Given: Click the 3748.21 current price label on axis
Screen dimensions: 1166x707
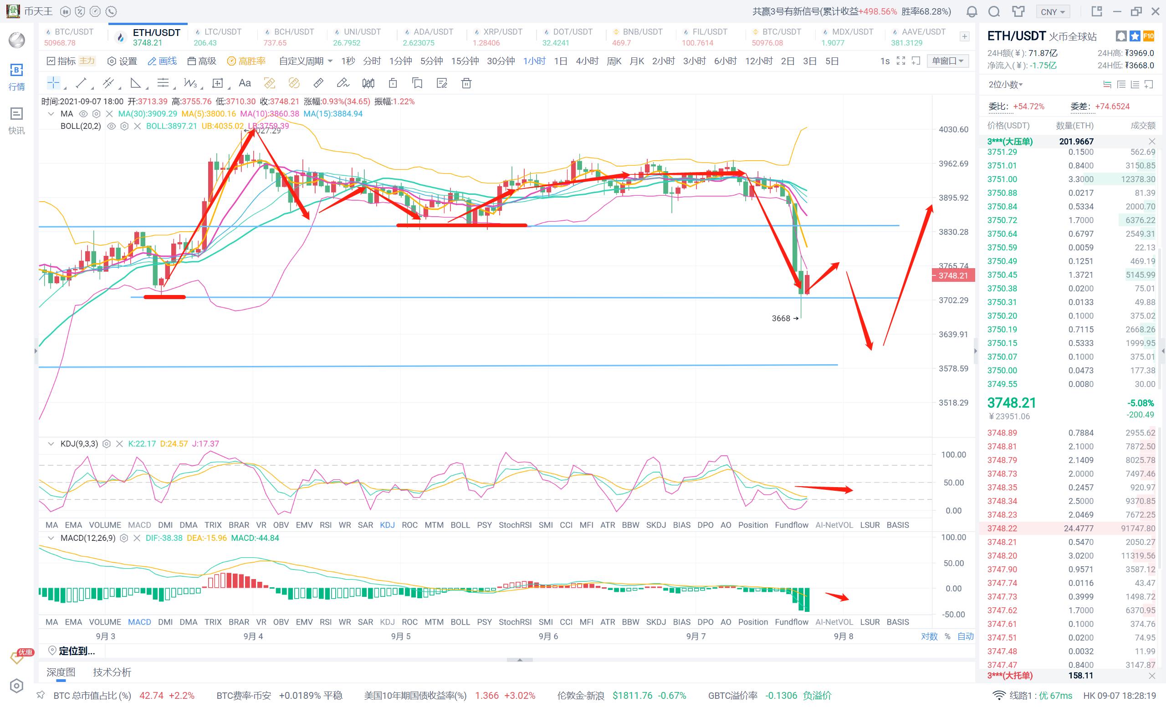Looking at the screenshot, I should [953, 276].
